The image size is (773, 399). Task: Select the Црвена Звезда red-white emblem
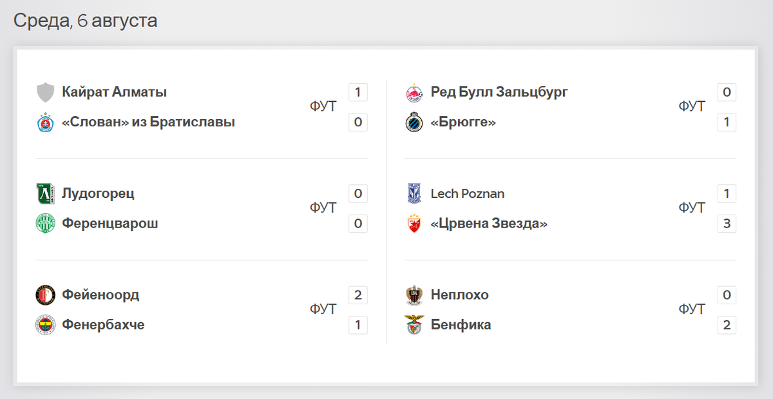414,224
